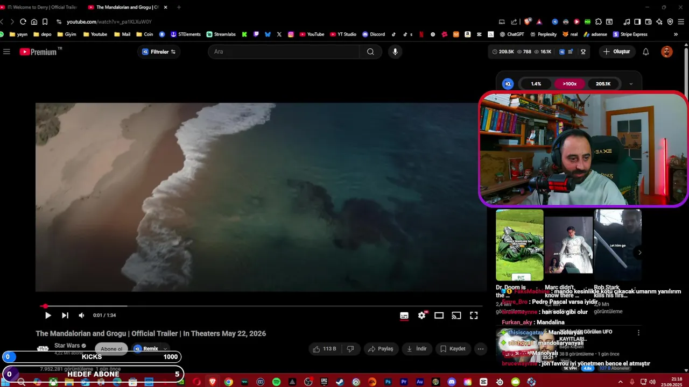Viewport: 689px width, 387px height.
Task: Close the Mandalorian and Grogu tab
Action: (x=165, y=7)
